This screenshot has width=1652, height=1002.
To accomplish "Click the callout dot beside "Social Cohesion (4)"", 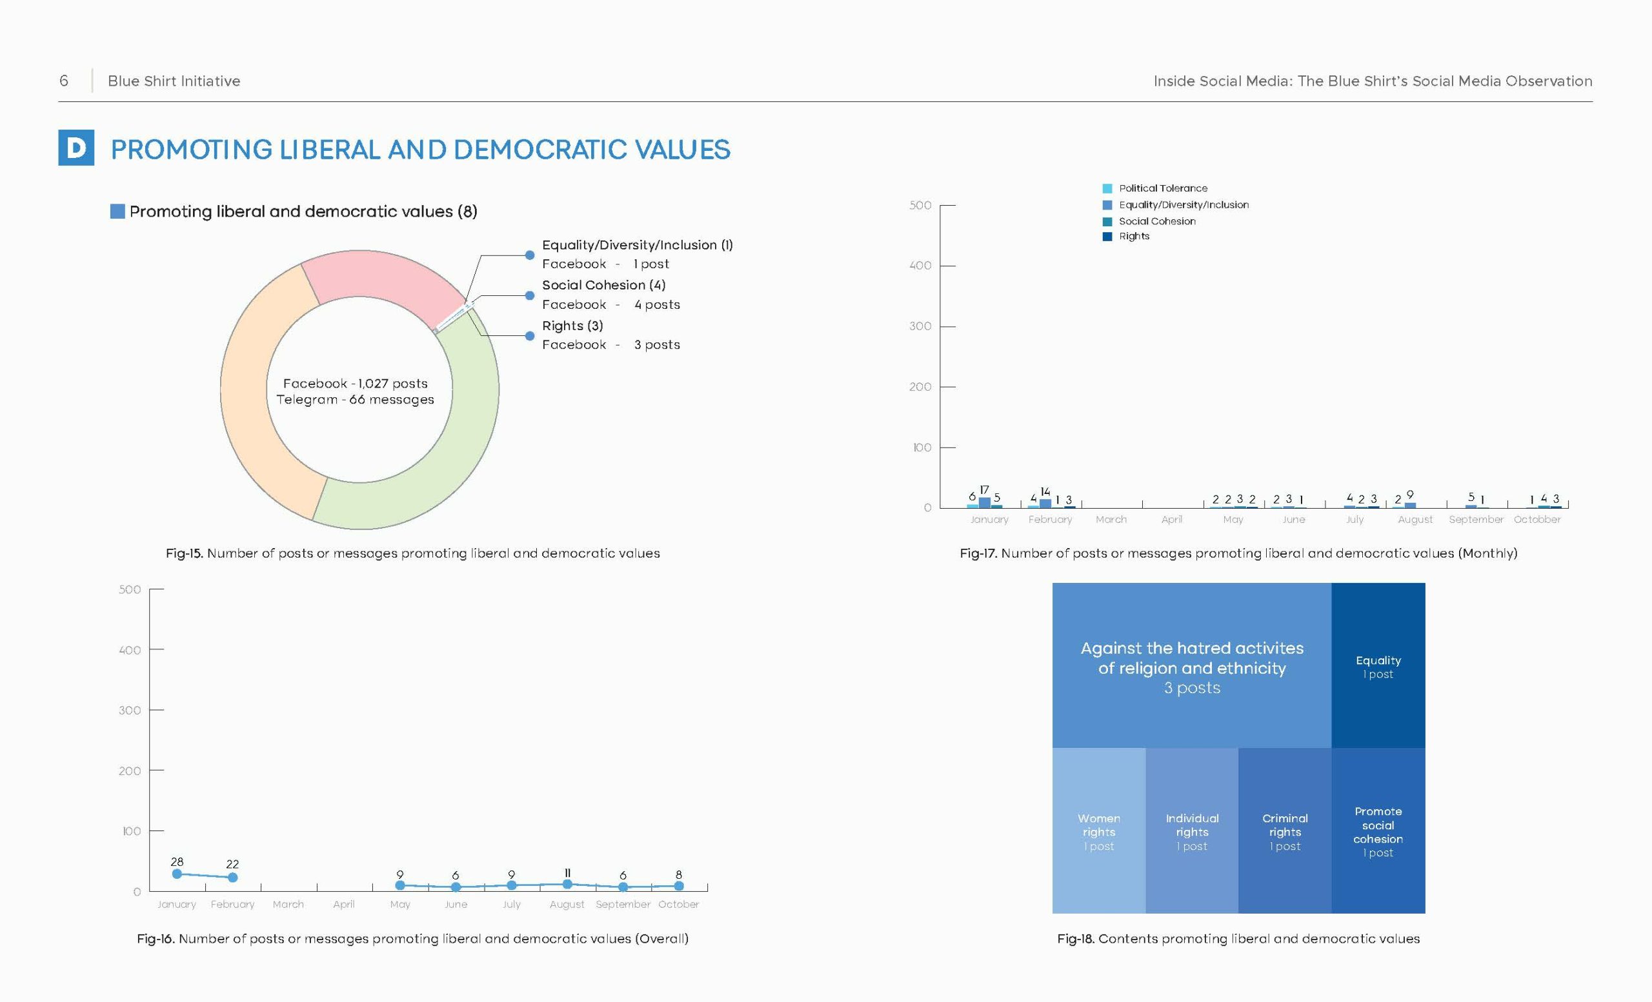I will click(x=530, y=295).
